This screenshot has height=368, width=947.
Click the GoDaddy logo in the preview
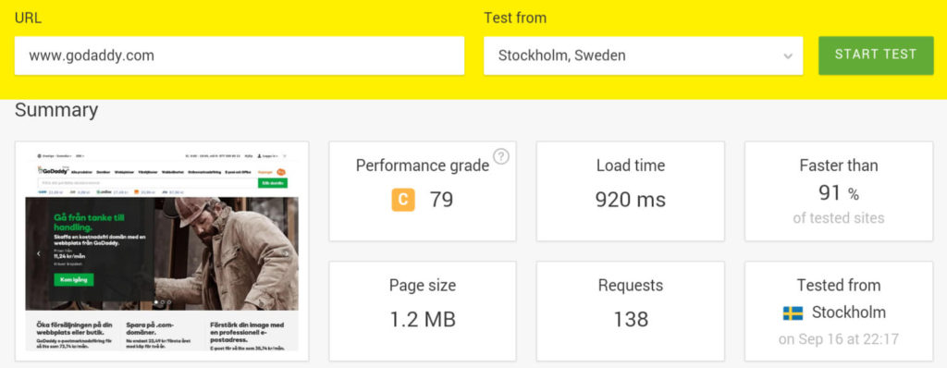[53, 171]
